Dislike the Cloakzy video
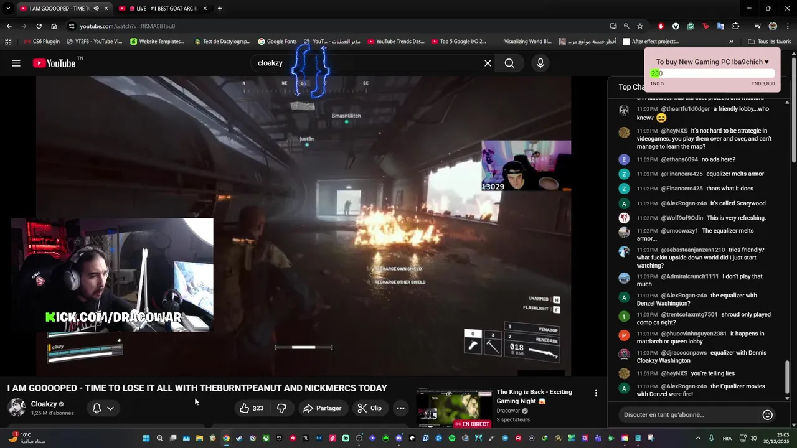Viewport: 797px width, 448px height. tap(281, 408)
